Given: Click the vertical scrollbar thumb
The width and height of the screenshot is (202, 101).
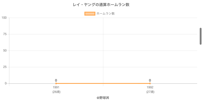Looking at the screenshot, I should [x=200, y=36].
